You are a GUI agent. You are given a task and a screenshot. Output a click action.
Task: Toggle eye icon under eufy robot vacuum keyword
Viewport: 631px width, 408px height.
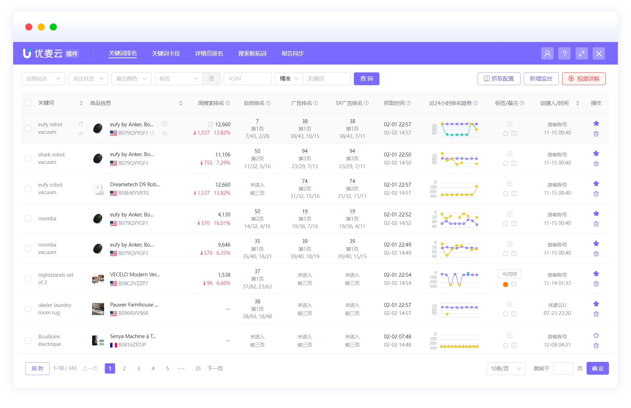tap(81, 133)
